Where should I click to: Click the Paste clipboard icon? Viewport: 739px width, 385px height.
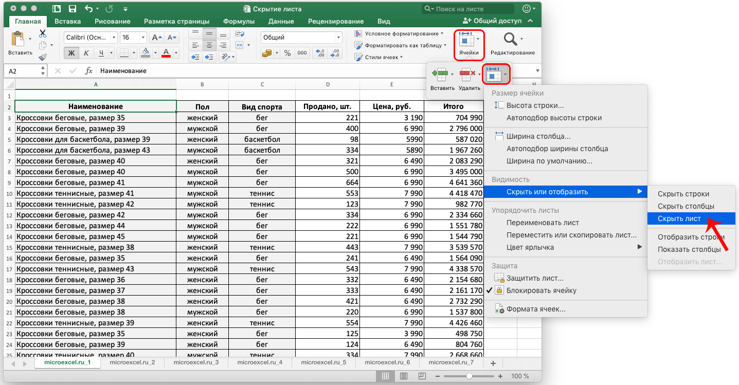(18, 40)
